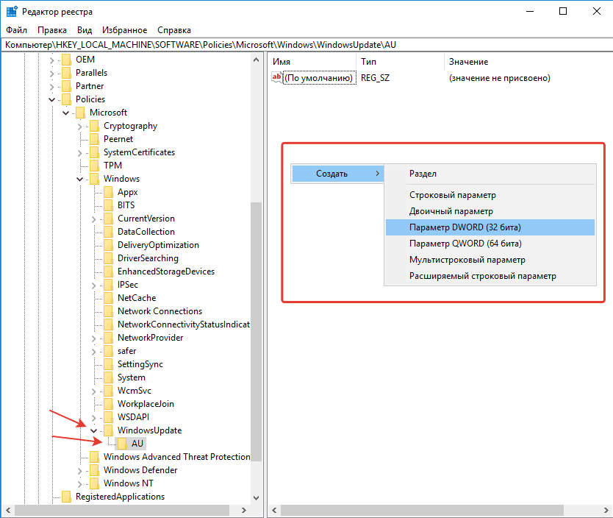The width and height of the screenshot is (613, 518).
Task: Collapse the WindowsUpdate tree node
Action: pyautogui.click(x=93, y=430)
